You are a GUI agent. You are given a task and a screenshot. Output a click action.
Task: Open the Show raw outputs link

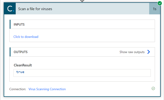point(132,52)
